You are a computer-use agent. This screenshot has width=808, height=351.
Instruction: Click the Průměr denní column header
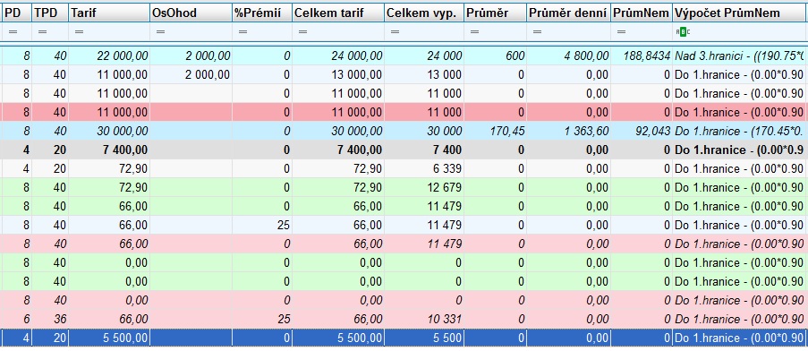point(568,13)
